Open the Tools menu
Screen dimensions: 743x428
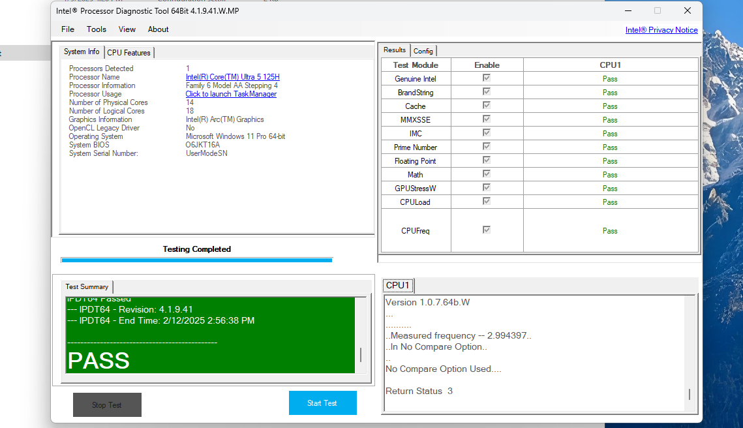[x=96, y=29]
